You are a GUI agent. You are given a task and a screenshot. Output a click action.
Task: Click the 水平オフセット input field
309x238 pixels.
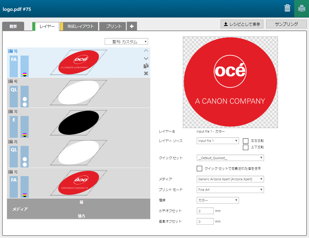click(x=205, y=211)
